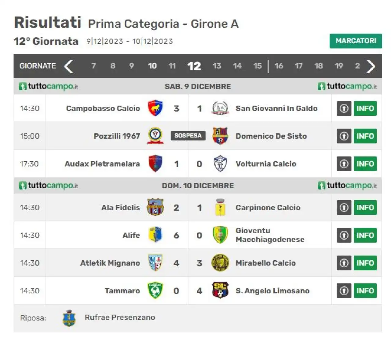Image resolution: width=391 pixels, height=340 pixels.
Task: Open the Atletik Mignano team link
Action: pyautogui.click(x=110, y=263)
